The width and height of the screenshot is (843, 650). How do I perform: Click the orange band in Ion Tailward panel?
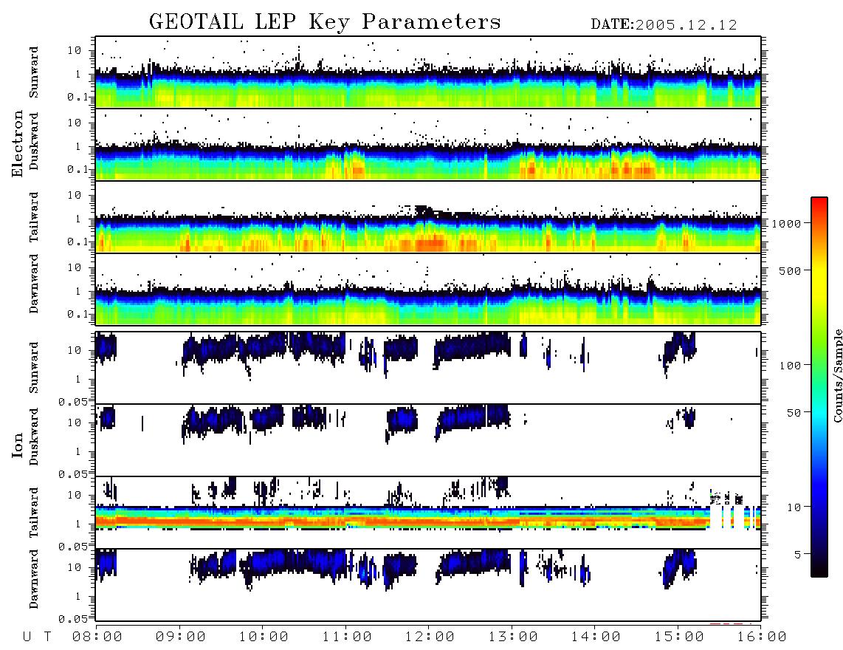[x=402, y=521]
